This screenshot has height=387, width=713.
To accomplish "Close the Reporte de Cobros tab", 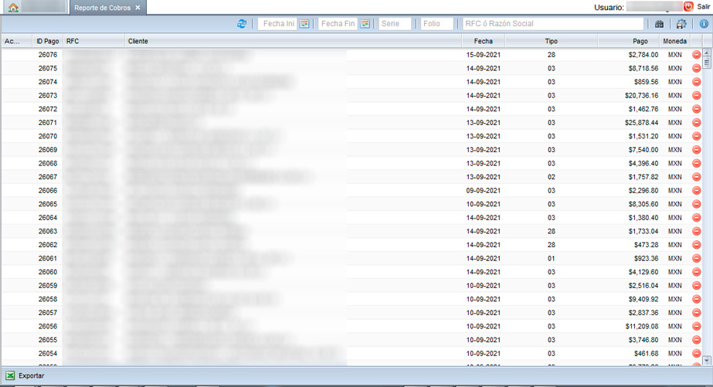I will tap(138, 8).
